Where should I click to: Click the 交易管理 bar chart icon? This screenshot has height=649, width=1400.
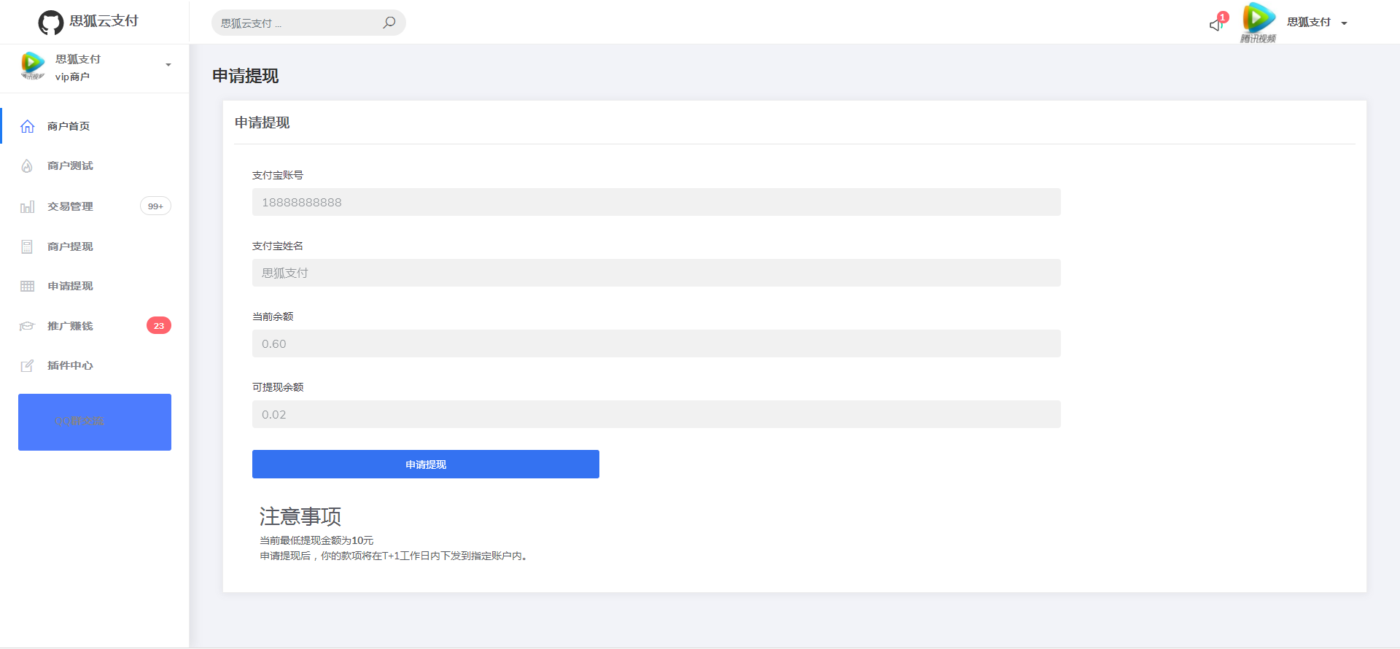[28, 207]
